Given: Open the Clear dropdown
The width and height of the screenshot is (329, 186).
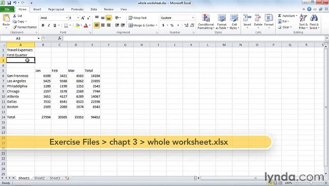Looking at the screenshot, I should (285, 27).
